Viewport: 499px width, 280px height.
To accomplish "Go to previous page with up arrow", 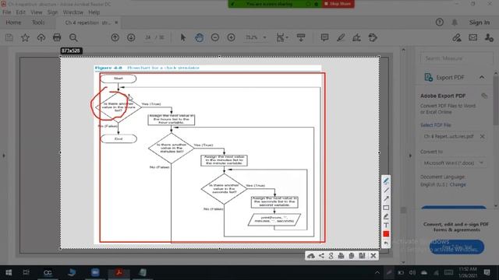I will click(x=115, y=37).
